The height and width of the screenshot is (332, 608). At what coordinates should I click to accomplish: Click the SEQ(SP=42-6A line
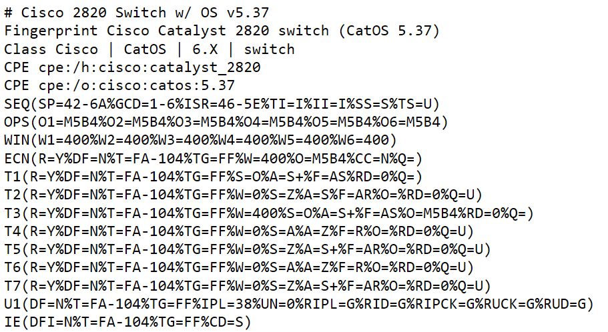tap(222, 104)
